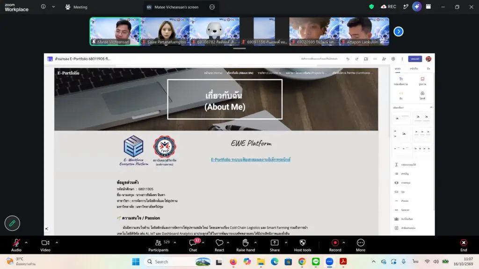Click the blue Publish button
This screenshot has width=479, height=269.
pos(415,59)
